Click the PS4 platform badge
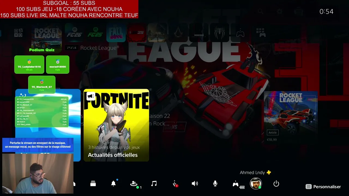349x196 pixels. tap(72, 48)
